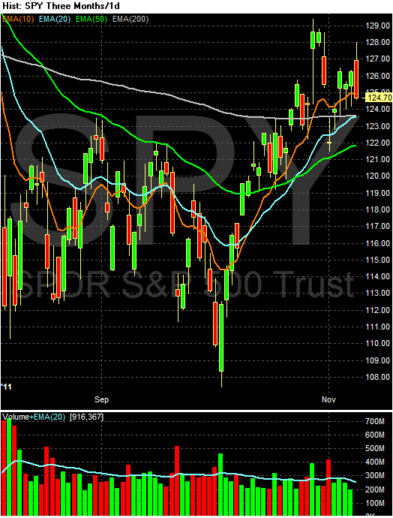Click the Sep date axis label
Image resolution: width=393 pixels, height=518 pixels.
click(102, 399)
